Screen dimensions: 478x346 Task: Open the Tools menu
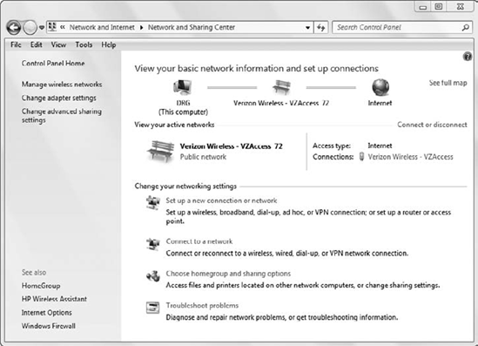tap(84, 44)
